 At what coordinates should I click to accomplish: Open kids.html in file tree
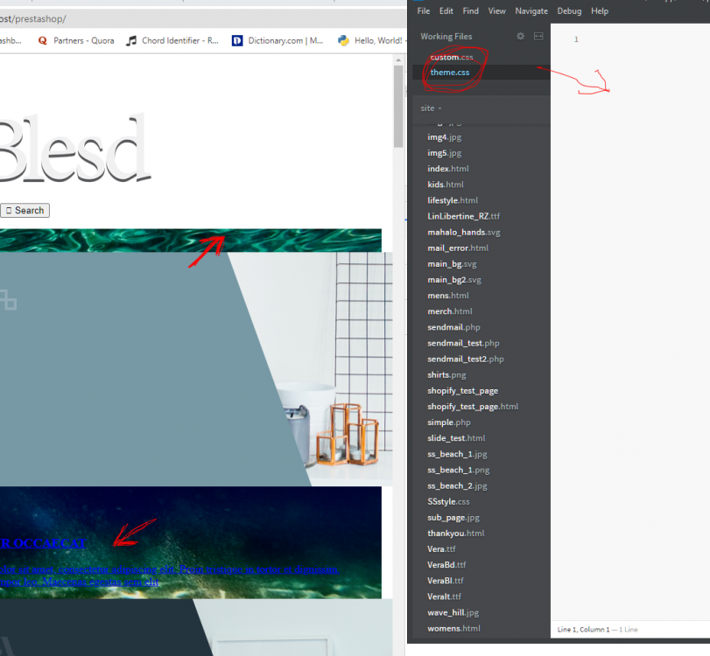(445, 185)
